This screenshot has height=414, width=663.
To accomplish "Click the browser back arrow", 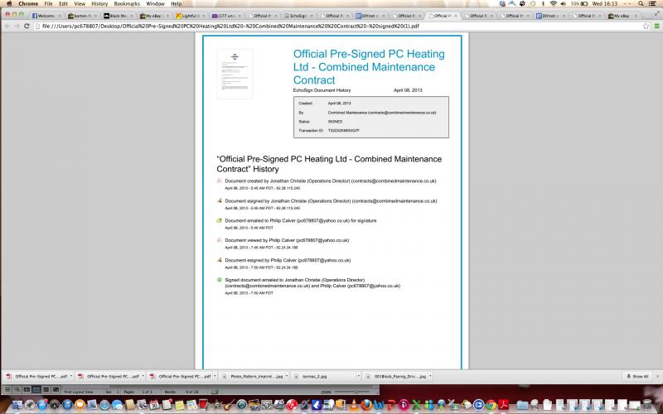I will coord(7,26).
